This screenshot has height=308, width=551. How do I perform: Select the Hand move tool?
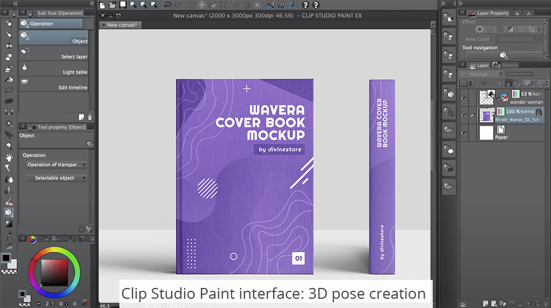[9, 157]
